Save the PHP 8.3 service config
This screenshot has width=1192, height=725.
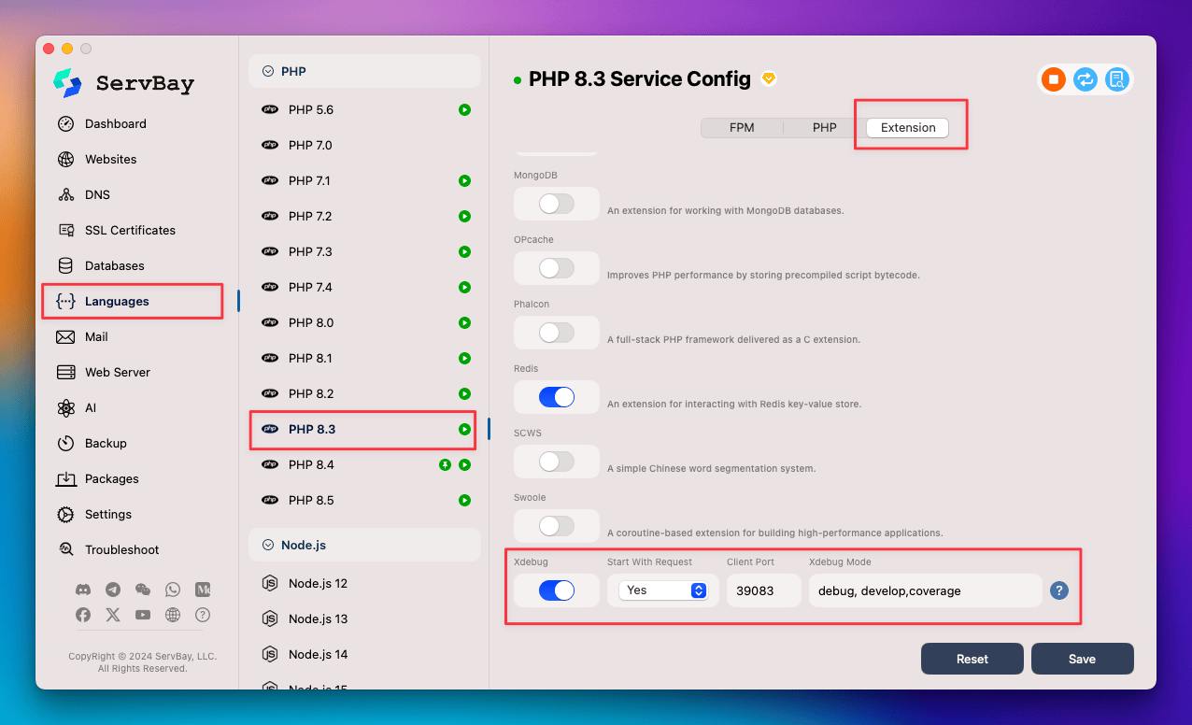pos(1082,659)
